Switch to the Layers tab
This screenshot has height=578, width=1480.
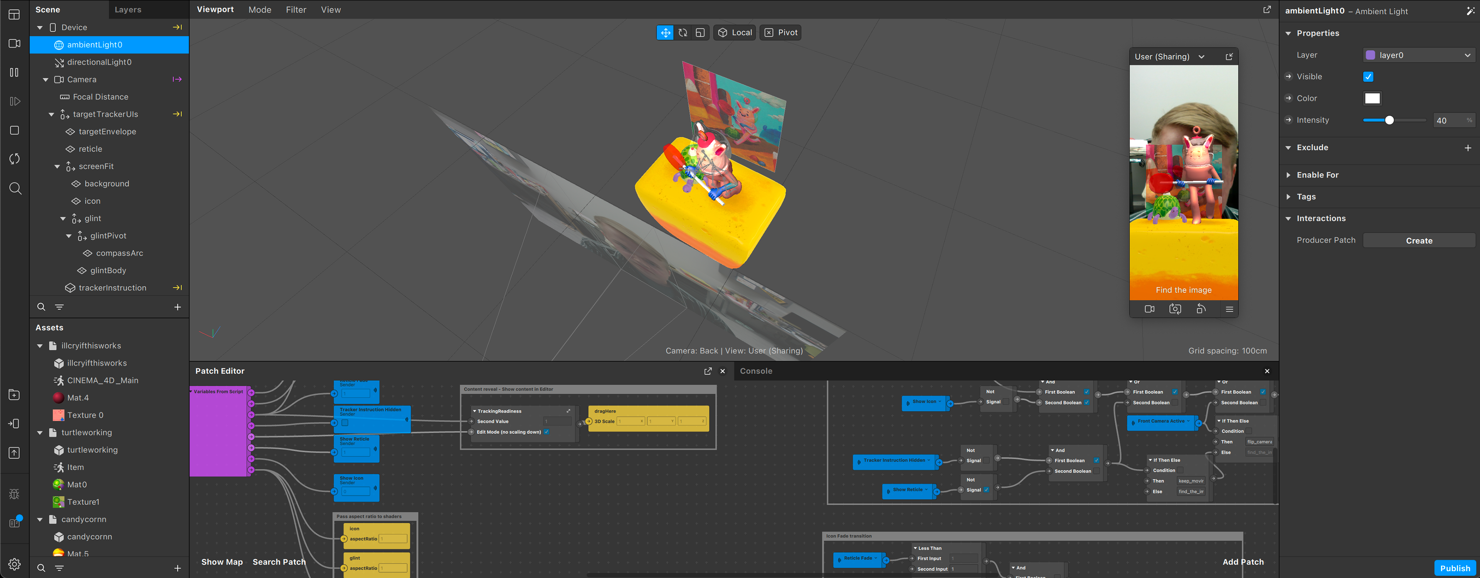tap(128, 10)
